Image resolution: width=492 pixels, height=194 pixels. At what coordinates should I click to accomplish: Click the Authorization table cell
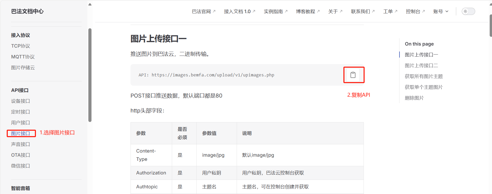[x=151, y=173]
